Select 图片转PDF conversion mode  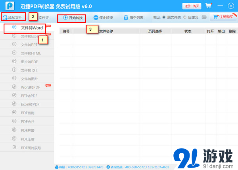(x=27, y=62)
